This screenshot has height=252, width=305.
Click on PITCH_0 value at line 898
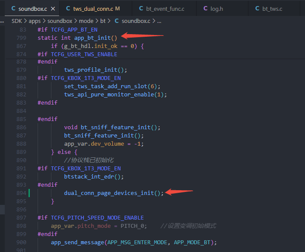(x=132, y=226)
